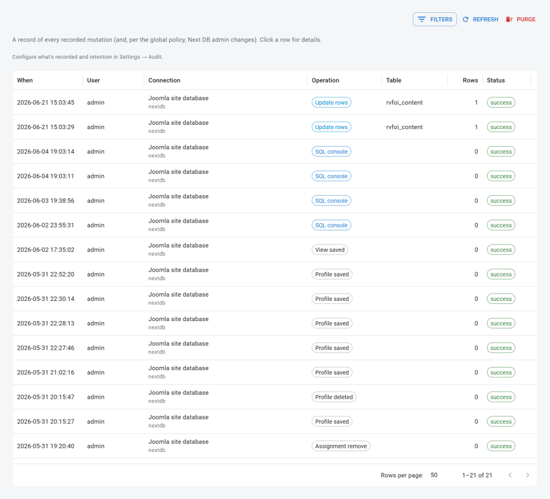Go to previous page arrow
This screenshot has width=550, height=499.
coord(510,475)
